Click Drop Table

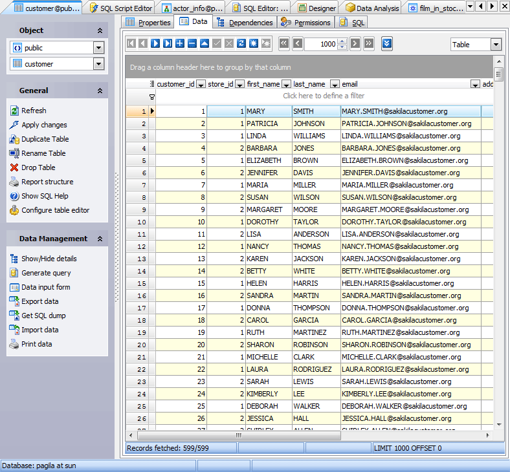point(38,167)
